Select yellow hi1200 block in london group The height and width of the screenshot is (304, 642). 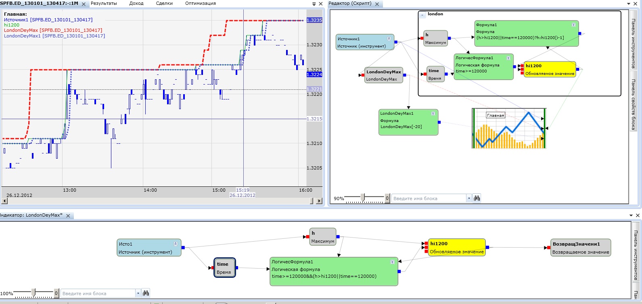(x=550, y=69)
